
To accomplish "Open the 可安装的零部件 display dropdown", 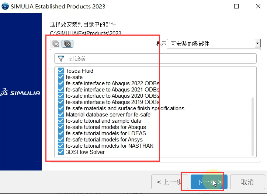I will [214, 44].
